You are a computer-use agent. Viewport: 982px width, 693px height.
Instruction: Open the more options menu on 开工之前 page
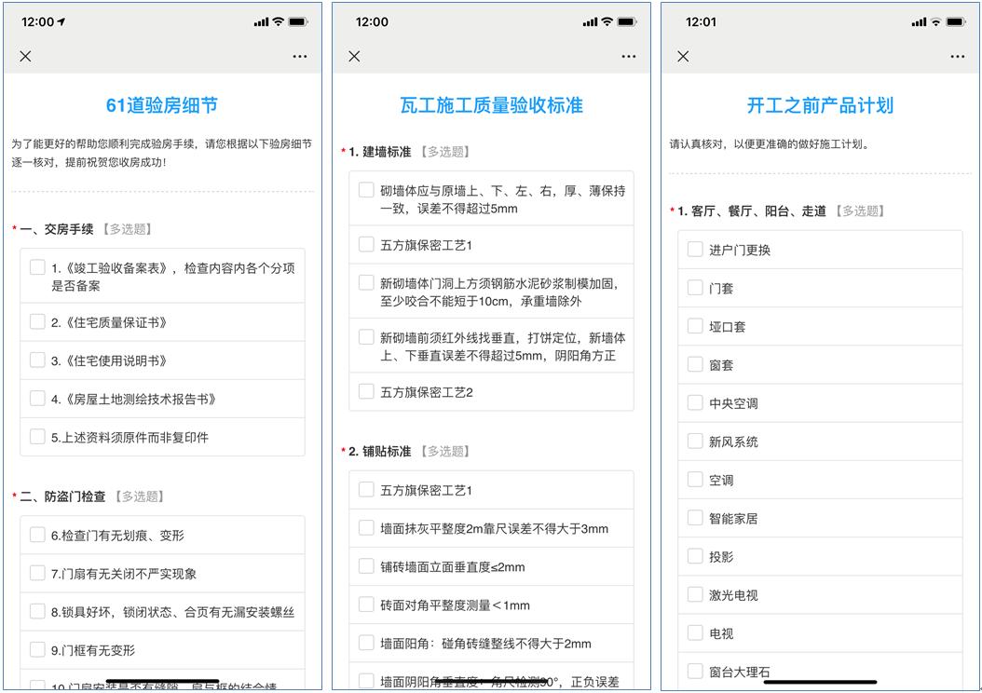point(957,56)
